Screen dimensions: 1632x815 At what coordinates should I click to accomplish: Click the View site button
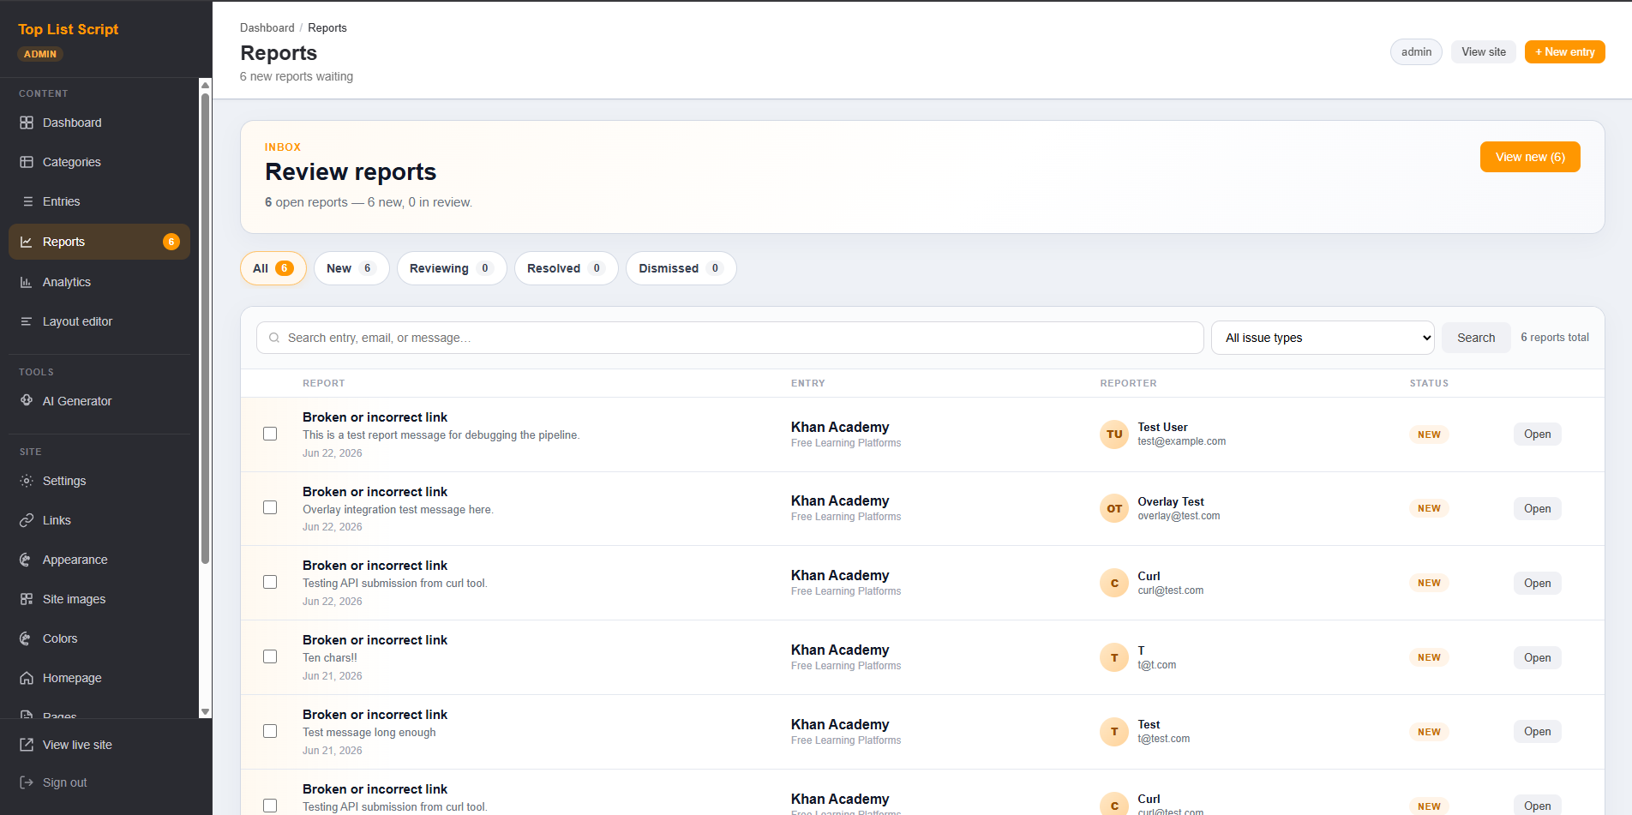pyautogui.click(x=1484, y=52)
